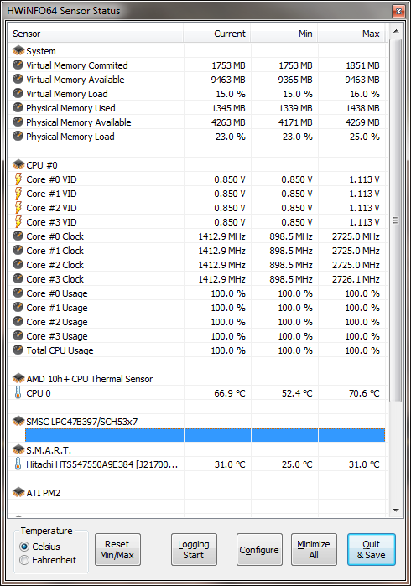Click the ATI PM2 chip icon
The height and width of the screenshot is (586, 411).
[18, 493]
